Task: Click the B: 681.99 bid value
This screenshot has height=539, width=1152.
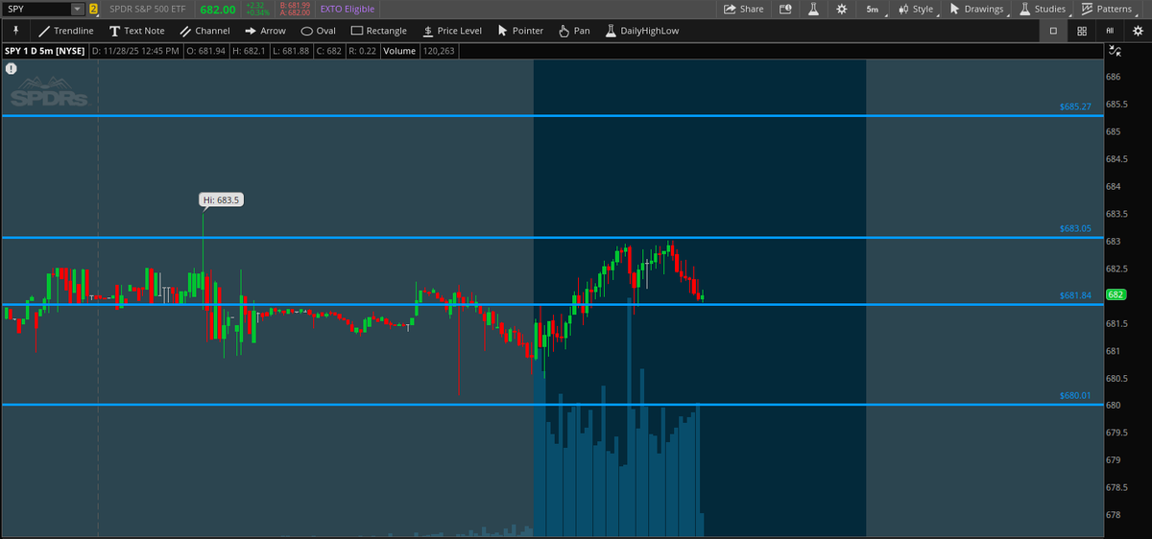Action: (x=295, y=5)
